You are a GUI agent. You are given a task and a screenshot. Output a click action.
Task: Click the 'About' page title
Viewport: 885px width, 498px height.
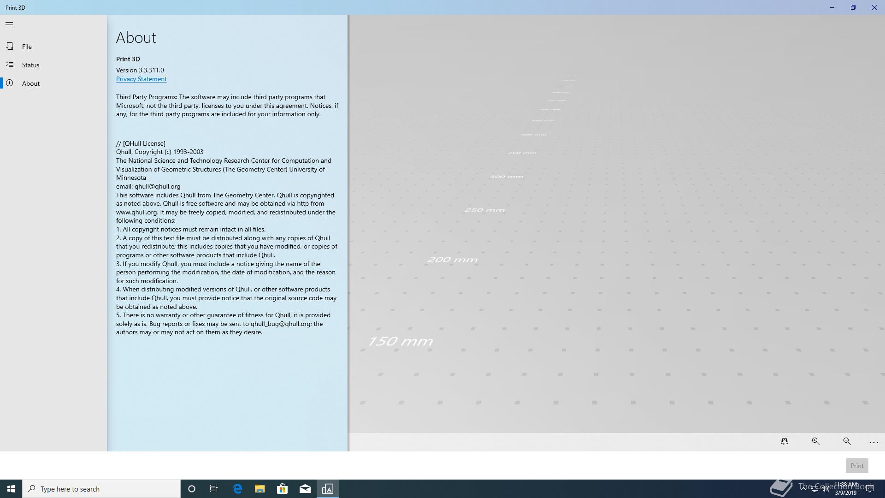[136, 37]
